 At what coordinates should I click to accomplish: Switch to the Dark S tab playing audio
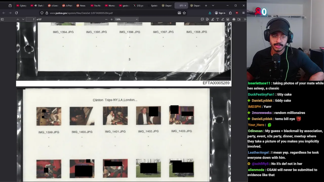37,6
